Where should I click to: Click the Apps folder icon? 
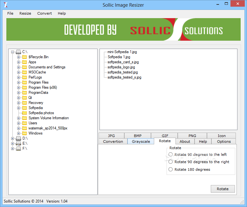pos(24,62)
